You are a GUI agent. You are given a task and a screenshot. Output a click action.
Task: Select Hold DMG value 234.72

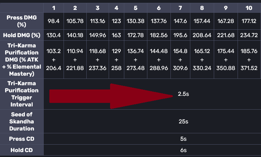pyautogui.click(x=249, y=35)
